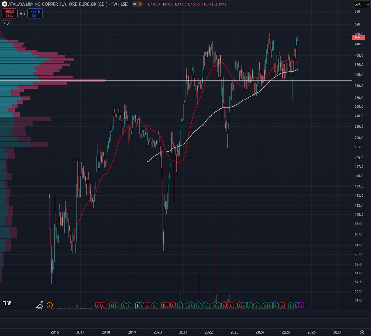Screen dimensions: 371x336
Task: Click the 400.0 price scale label
Action: (x=359, y=55)
